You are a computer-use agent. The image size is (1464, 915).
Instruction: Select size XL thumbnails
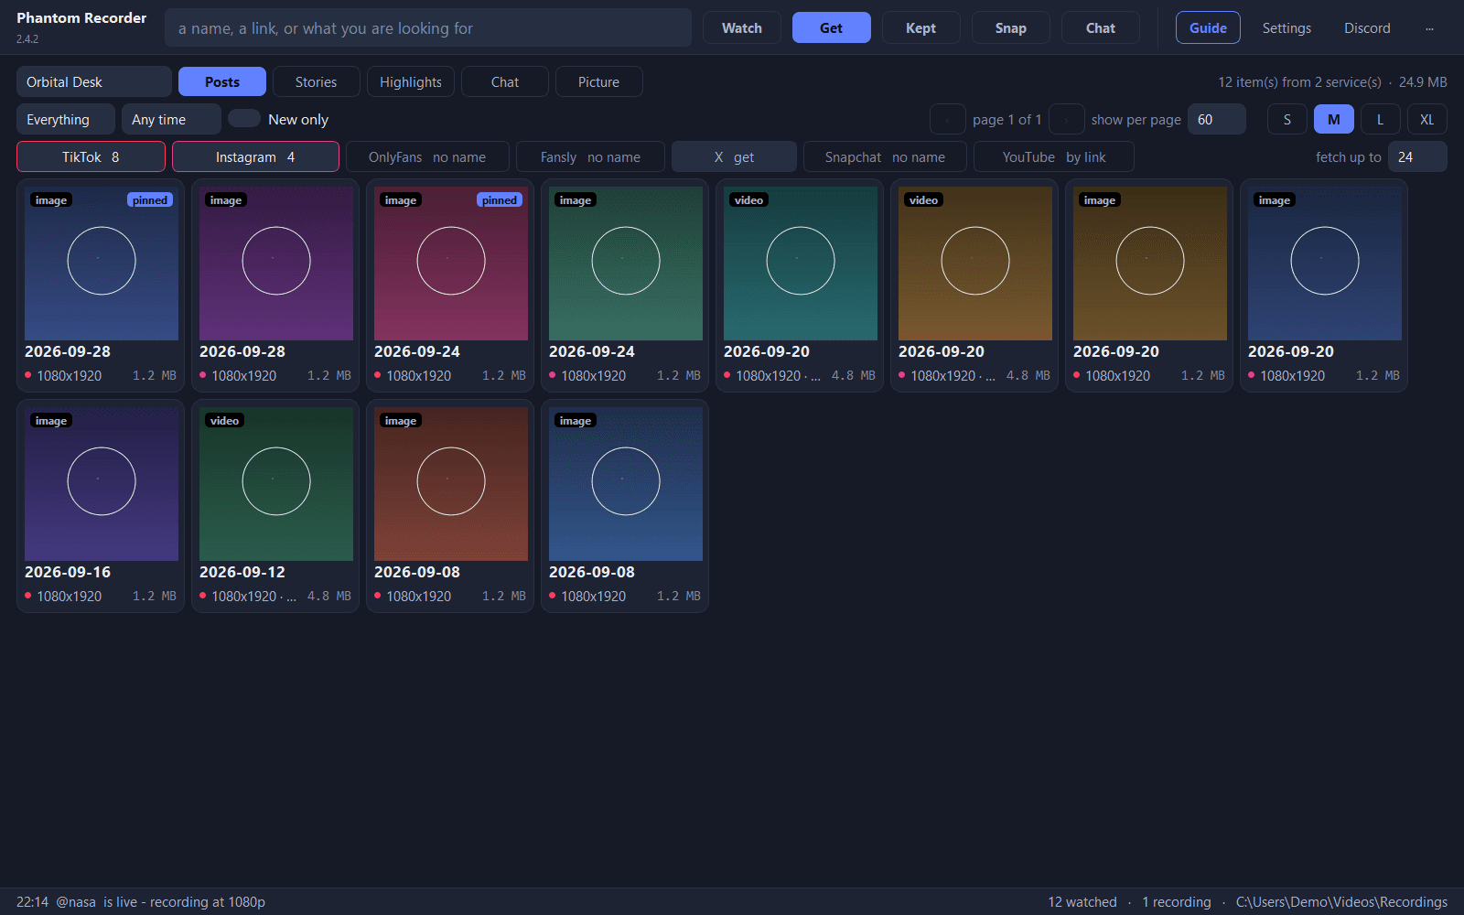point(1427,120)
